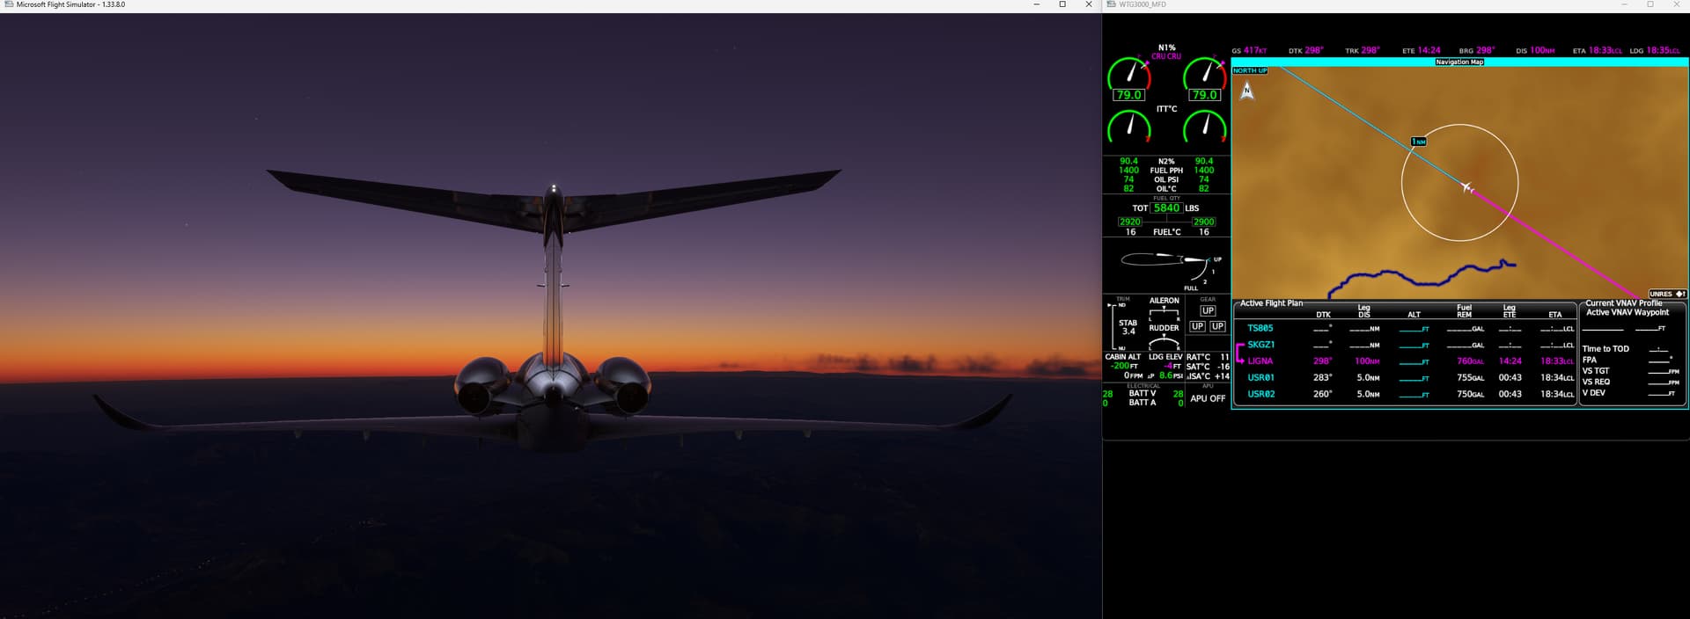This screenshot has width=1690, height=619.
Task: Click the total fuel quantity 5840 readout
Action: pos(1166,208)
